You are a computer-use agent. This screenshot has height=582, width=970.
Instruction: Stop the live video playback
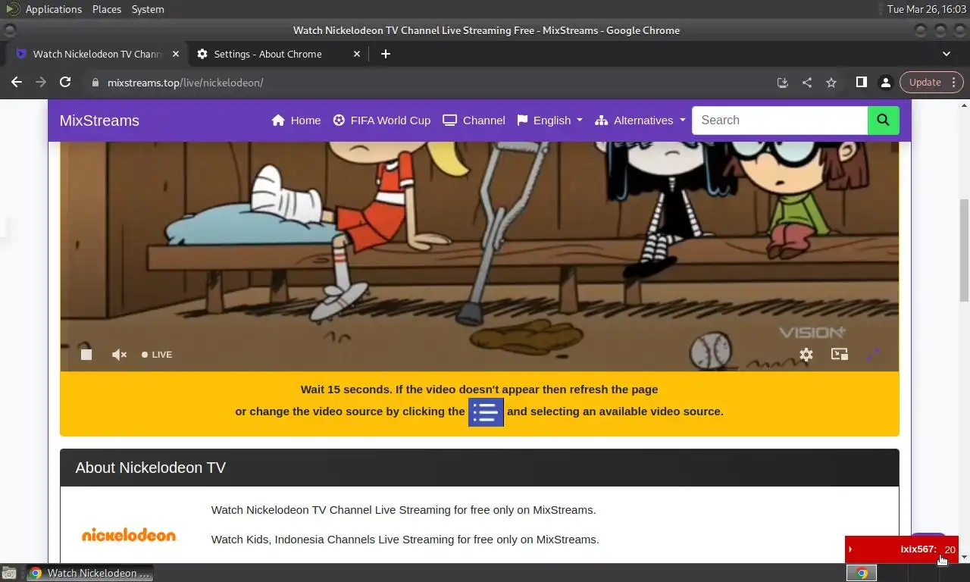[86, 355]
